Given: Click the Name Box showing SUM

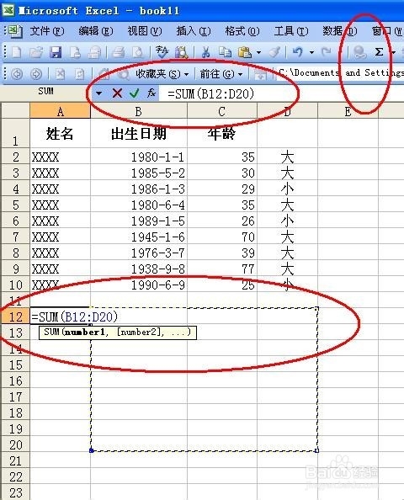Looking at the screenshot, I should tap(46, 92).
